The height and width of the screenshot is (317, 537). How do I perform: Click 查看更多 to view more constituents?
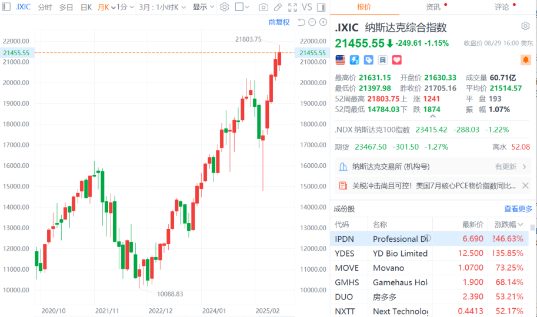(518, 208)
